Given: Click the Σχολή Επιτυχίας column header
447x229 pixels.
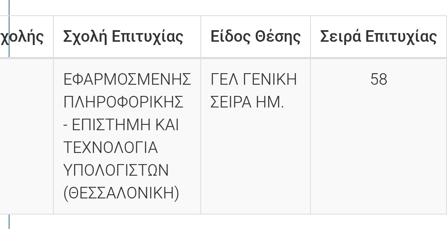Looking at the screenshot, I should [x=127, y=37].
